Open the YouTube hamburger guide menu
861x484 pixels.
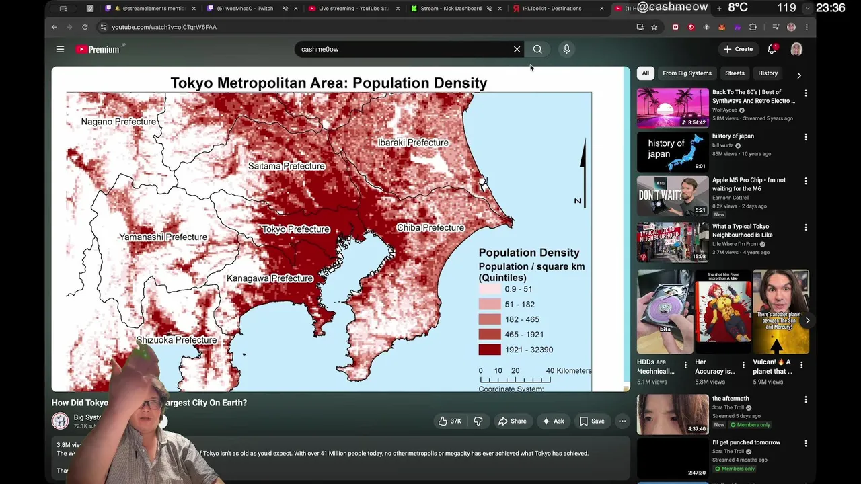pos(60,49)
